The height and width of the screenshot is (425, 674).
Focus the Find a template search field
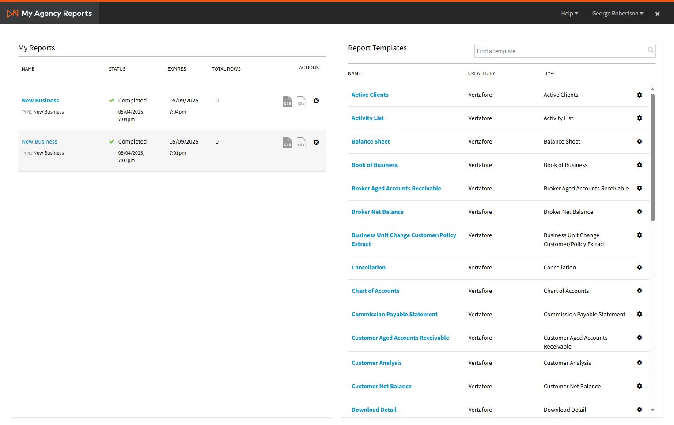pos(565,51)
